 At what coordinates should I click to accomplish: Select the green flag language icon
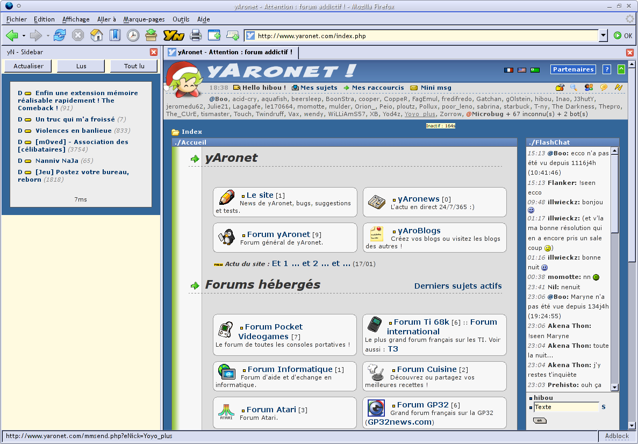point(535,70)
